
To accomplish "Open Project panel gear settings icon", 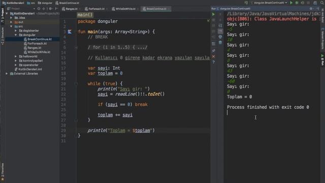I will (50, 9).
